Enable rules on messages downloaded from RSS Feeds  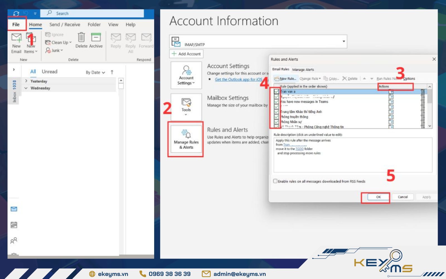coord(275,181)
